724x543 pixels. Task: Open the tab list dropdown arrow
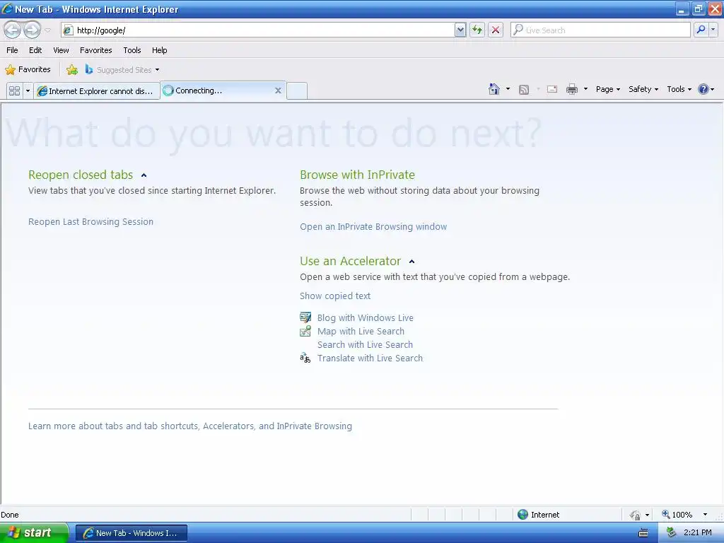tap(28, 90)
